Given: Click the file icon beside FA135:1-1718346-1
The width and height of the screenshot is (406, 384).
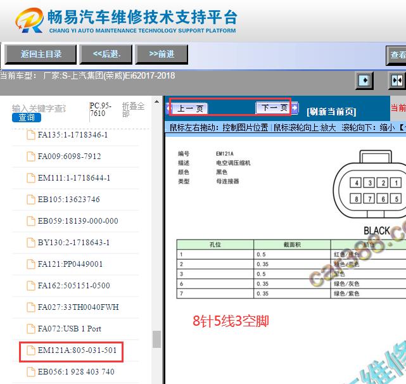Looking at the screenshot, I should (30, 135).
